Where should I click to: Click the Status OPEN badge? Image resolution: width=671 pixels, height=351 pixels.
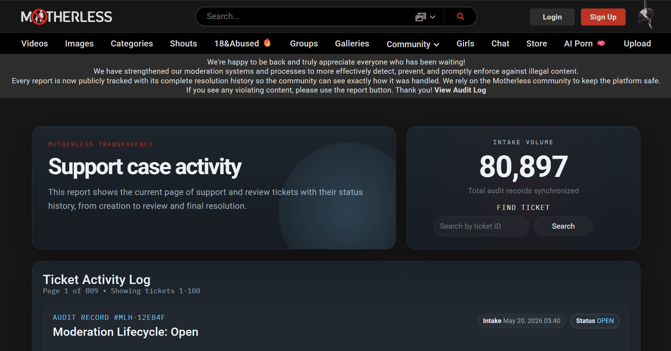tap(594, 321)
